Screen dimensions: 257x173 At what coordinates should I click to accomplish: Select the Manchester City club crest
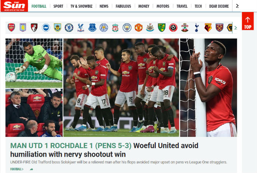127,28
